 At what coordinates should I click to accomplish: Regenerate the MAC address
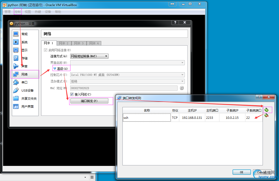182,88
